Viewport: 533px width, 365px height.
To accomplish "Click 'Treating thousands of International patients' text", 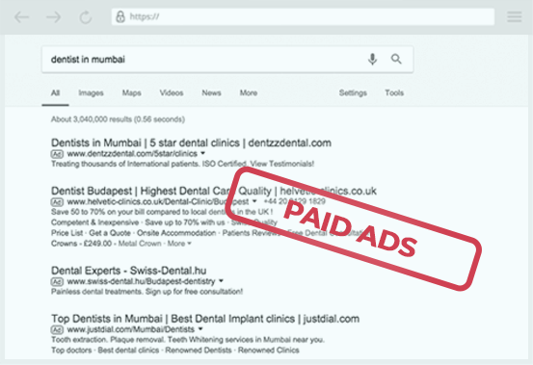I will click(182, 164).
